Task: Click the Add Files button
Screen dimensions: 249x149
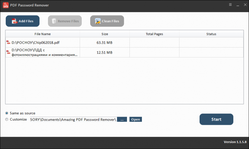Action: 22,21
